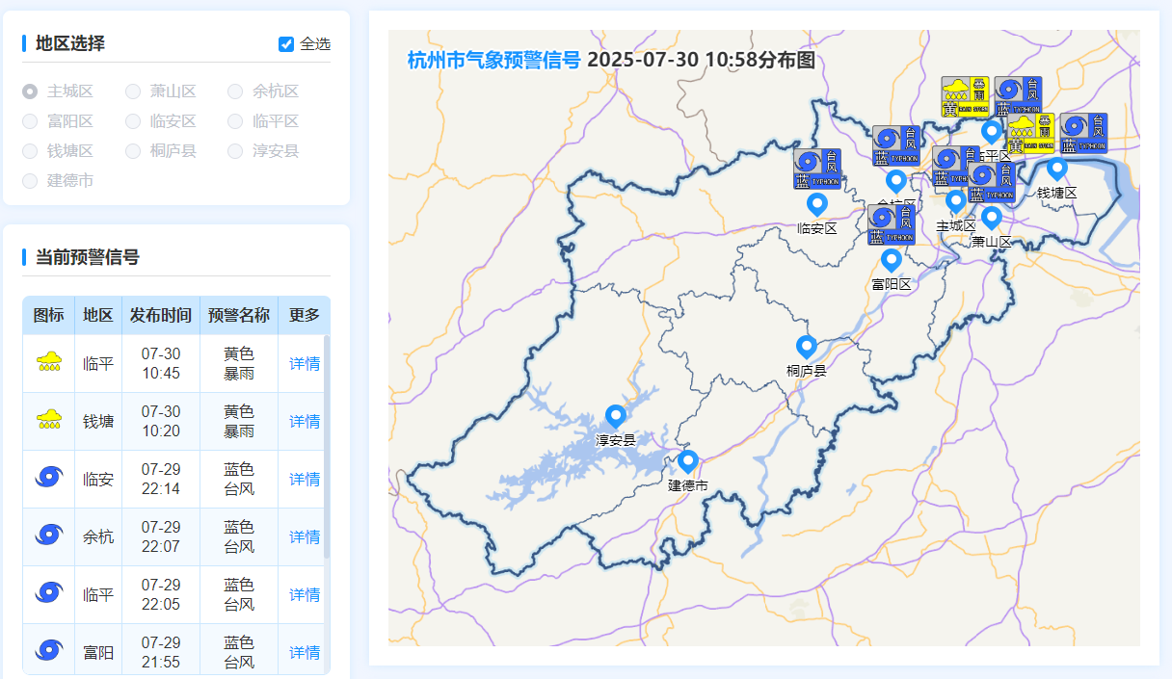
Task: Click the 富阳区 map location pin
Action: (892, 260)
